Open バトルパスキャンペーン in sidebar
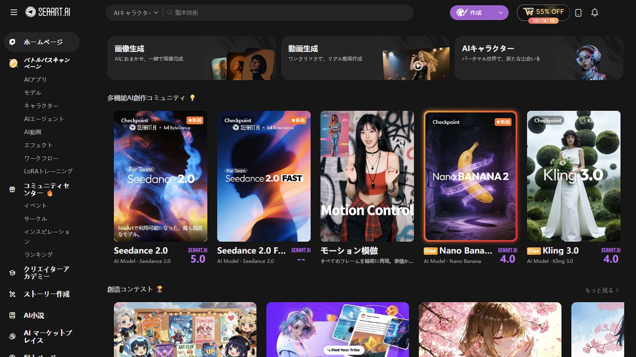 (x=47, y=63)
